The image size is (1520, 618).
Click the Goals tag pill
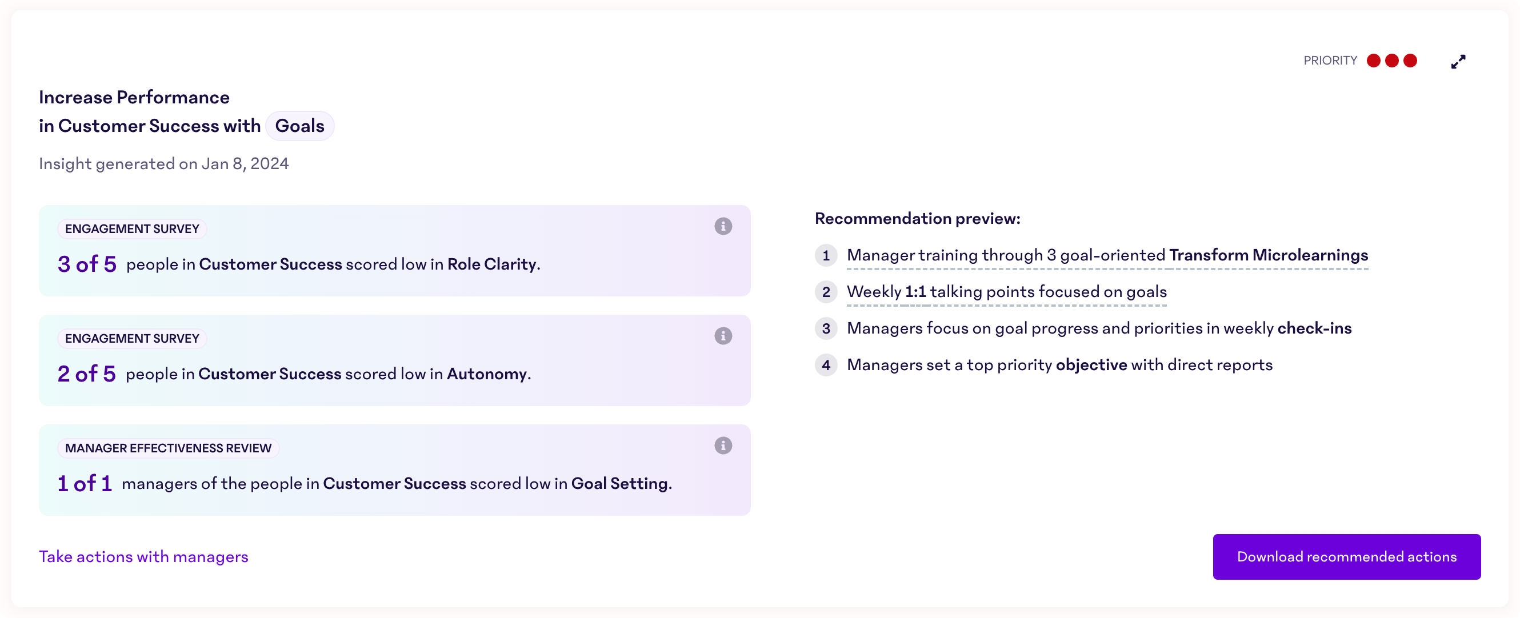pos(300,126)
